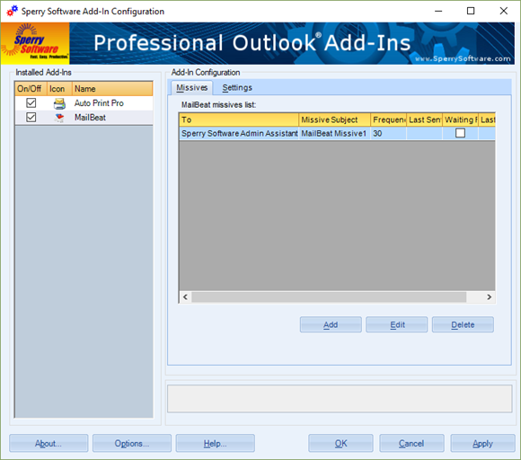Click the Frequency column header
This screenshot has height=460, width=521.
[388, 119]
